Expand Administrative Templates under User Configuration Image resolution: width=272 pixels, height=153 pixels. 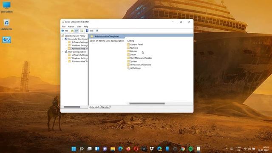pos(66,61)
